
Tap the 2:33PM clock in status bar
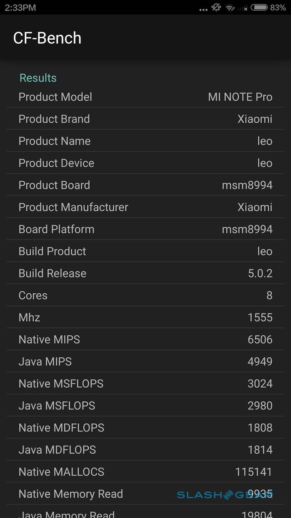pos(21,8)
